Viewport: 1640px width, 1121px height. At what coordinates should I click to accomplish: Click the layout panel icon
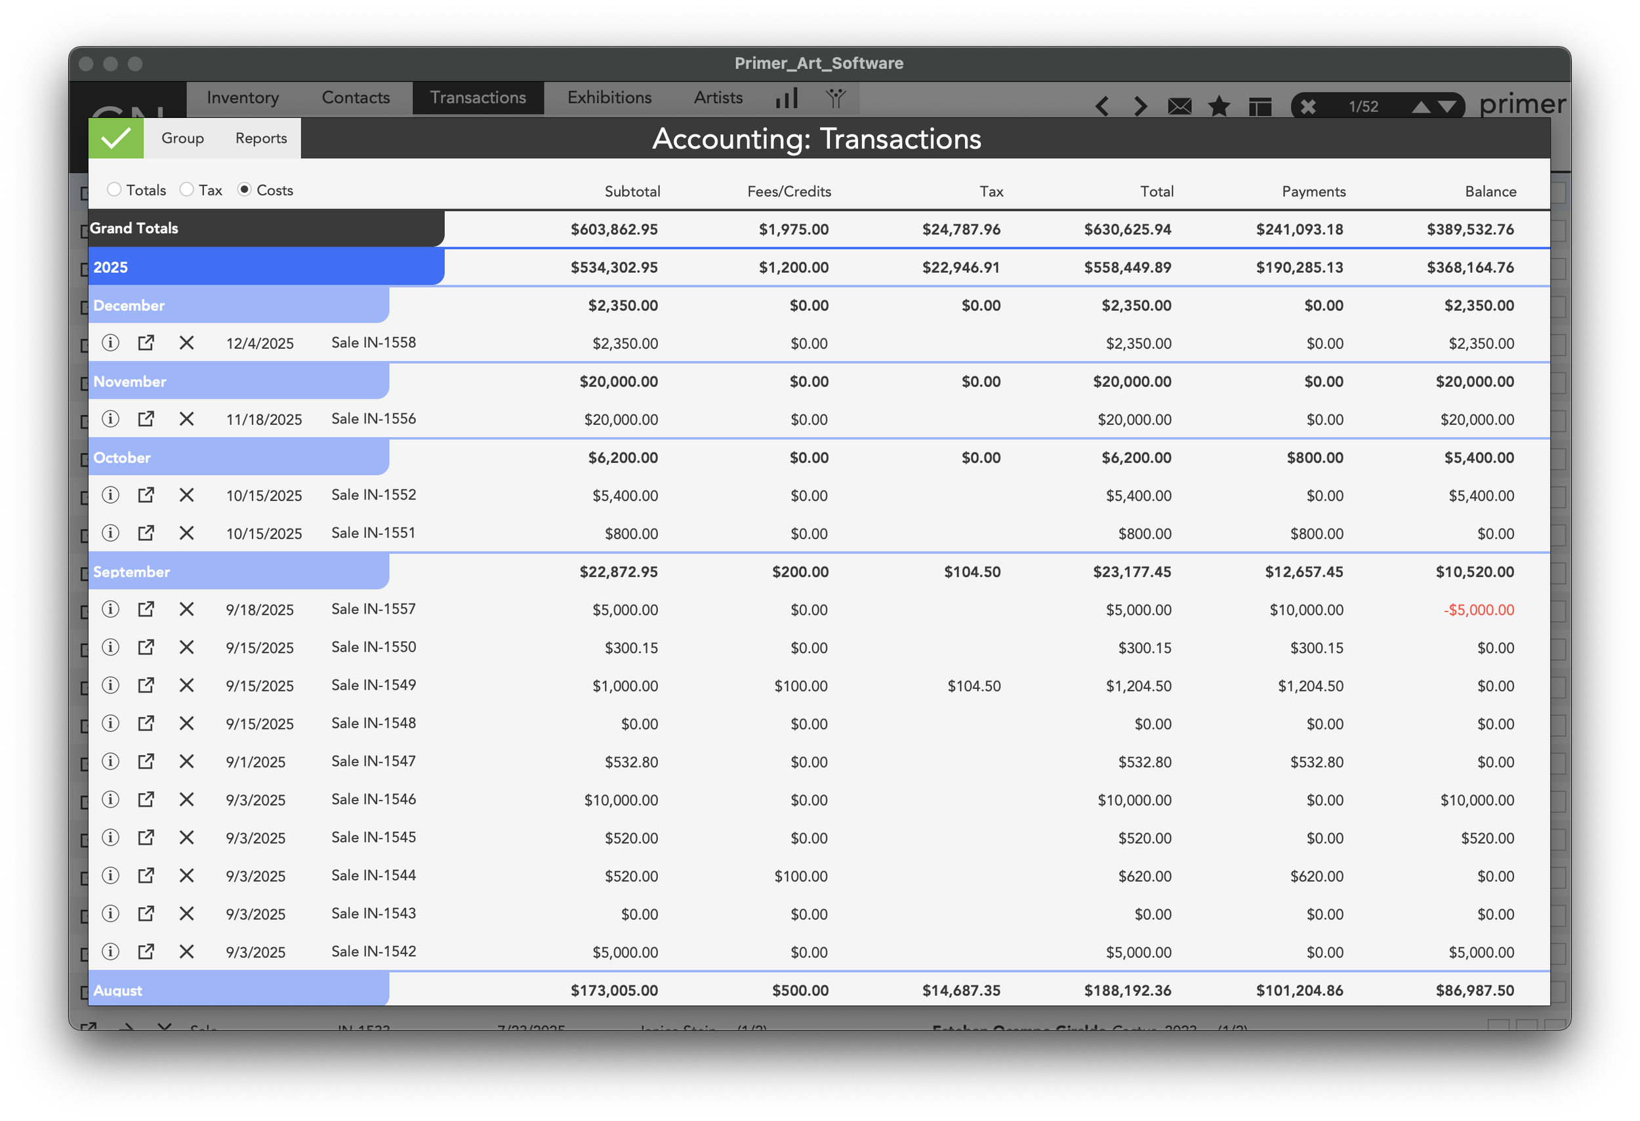point(1259,106)
